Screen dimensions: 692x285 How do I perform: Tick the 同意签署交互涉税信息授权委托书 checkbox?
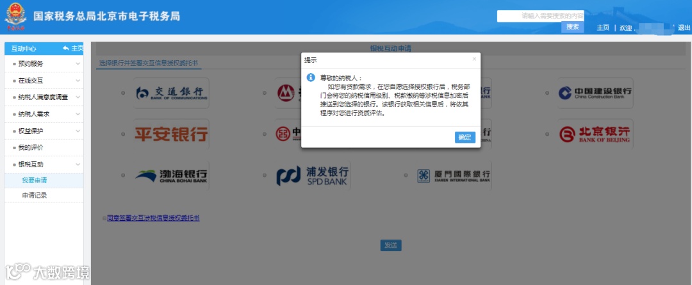pos(104,218)
